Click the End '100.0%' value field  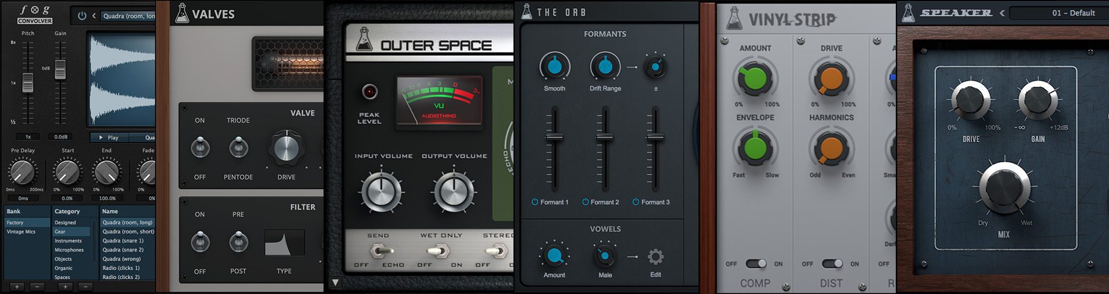pyautogui.click(x=107, y=198)
